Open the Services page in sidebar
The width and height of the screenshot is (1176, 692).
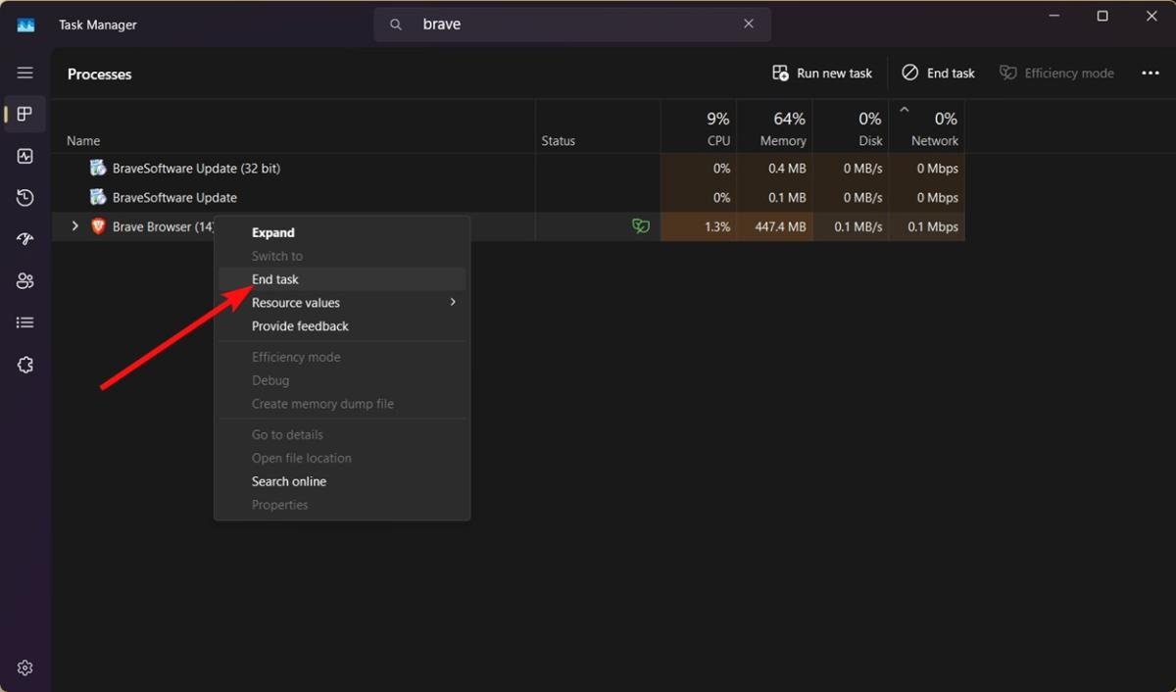[25, 365]
